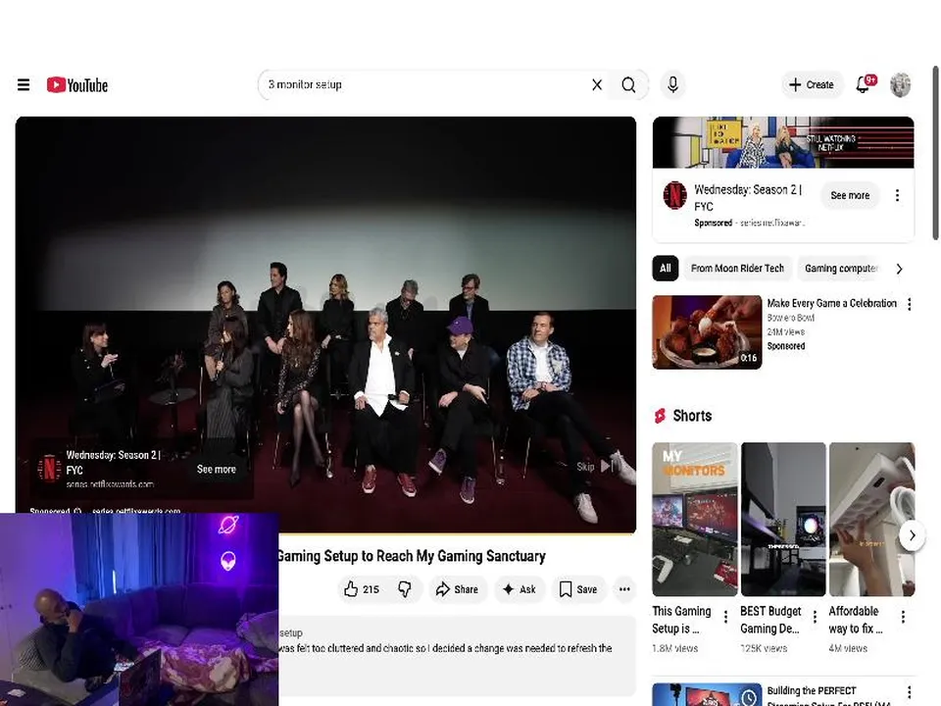Dislike the video

click(x=405, y=589)
